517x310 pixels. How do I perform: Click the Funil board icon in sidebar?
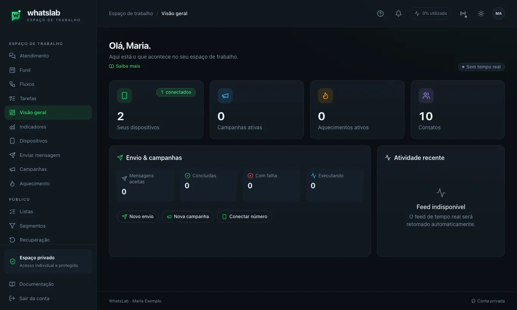[12, 70]
